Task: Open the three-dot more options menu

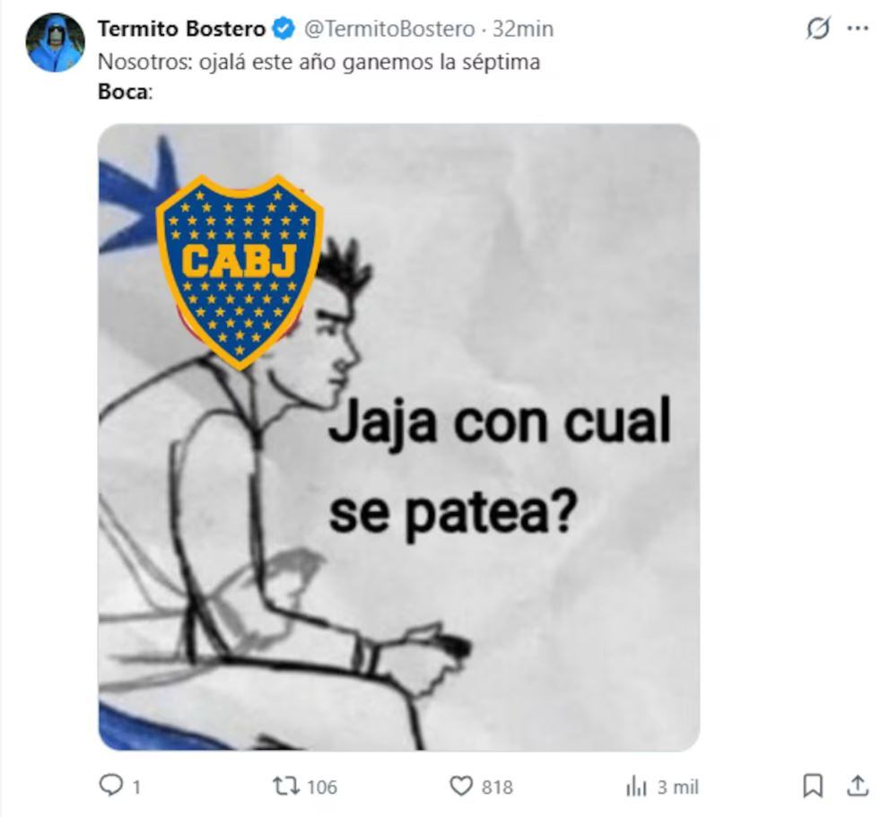Action: [858, 28]
